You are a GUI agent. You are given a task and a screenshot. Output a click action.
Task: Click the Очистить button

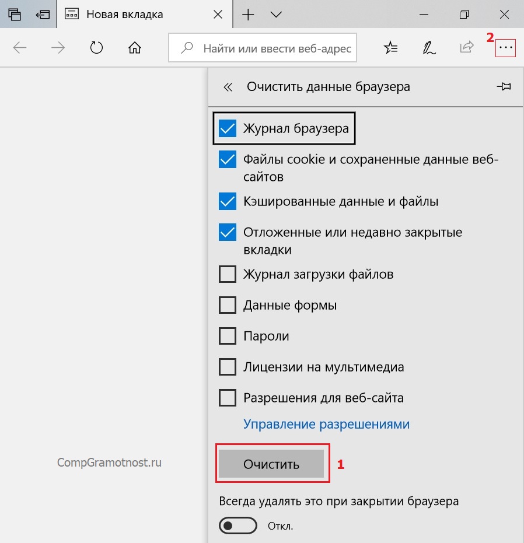pos(271,464)
